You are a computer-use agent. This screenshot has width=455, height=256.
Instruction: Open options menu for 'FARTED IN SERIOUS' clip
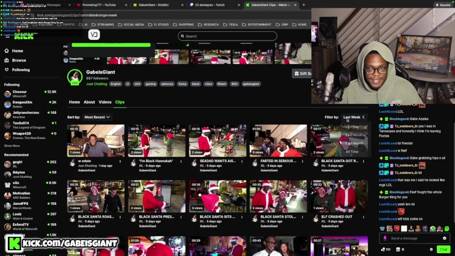pyautogui.click(x=303, y=161)
